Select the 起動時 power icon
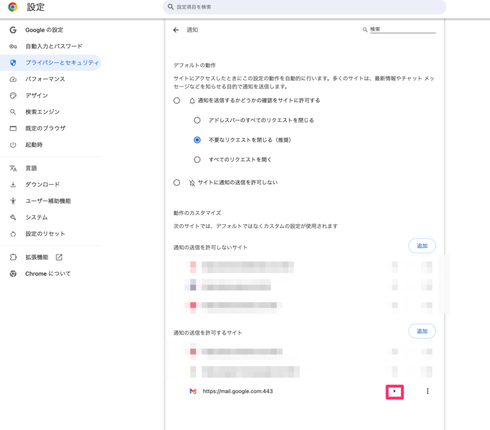490x430 pixels. pos(13,145)
